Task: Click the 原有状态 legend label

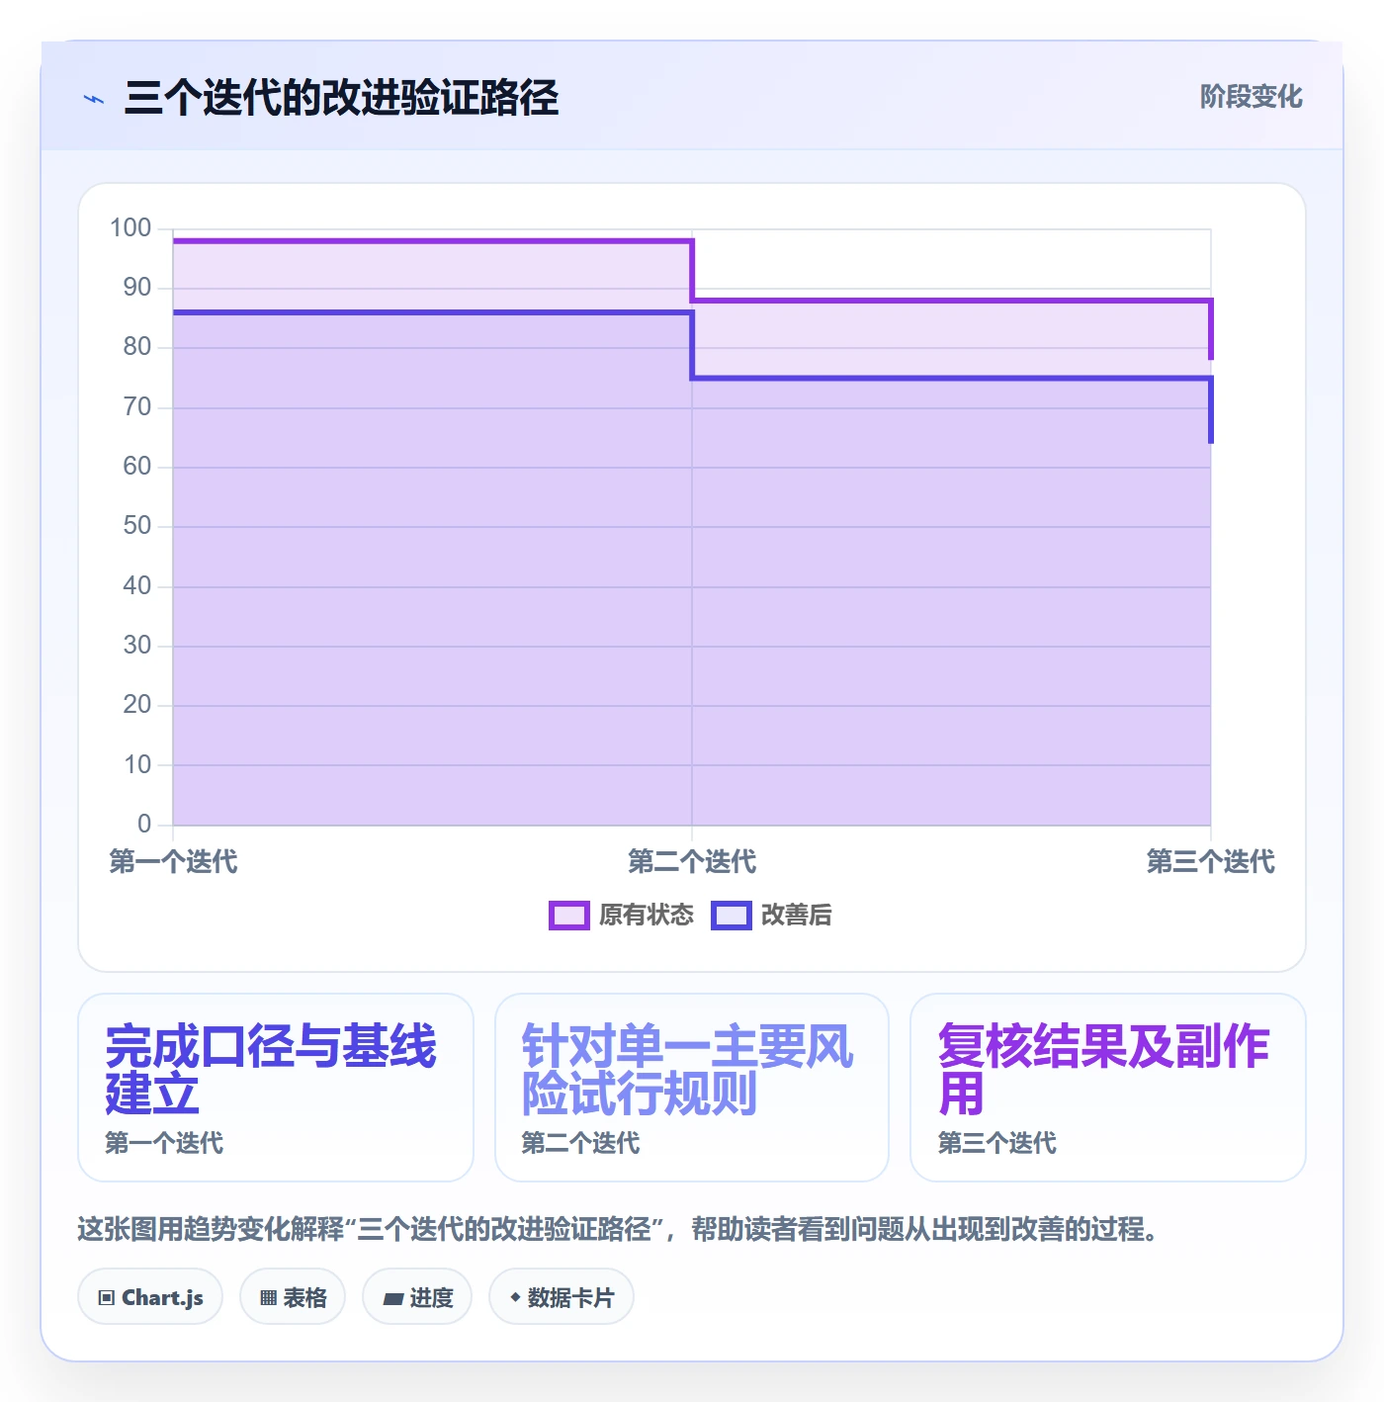Action: (x=647, y=916)
